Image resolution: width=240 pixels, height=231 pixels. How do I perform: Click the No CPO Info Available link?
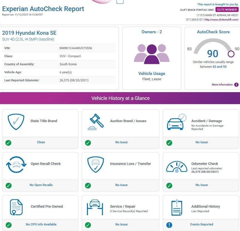tap(41, 224)
